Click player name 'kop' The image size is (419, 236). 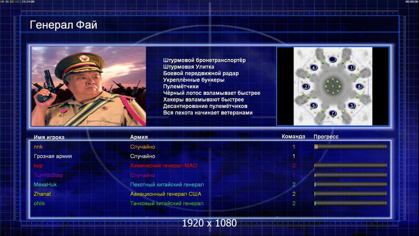[x=38, y=166]
